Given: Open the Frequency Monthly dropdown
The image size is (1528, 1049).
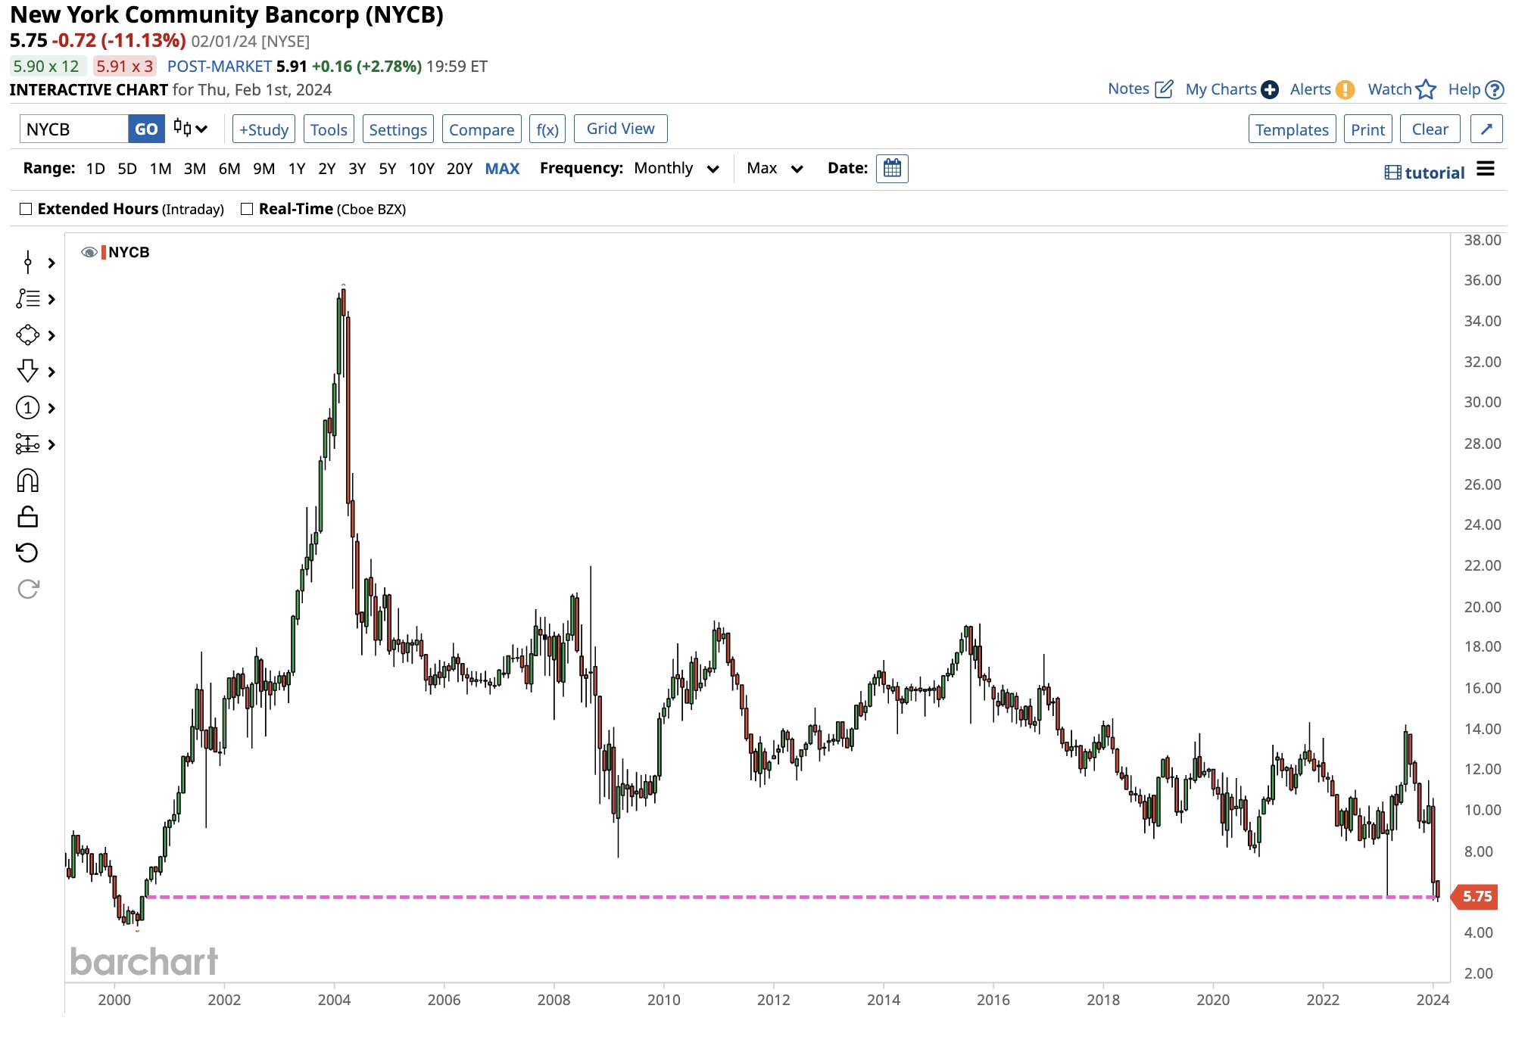Looking at the screenshot, I should coord(677,168).
